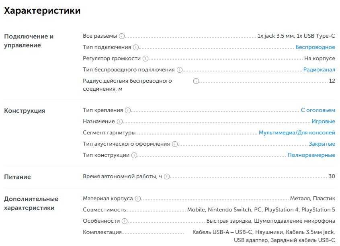Open info for Тип акустического оформления

(x=175, y=144)
